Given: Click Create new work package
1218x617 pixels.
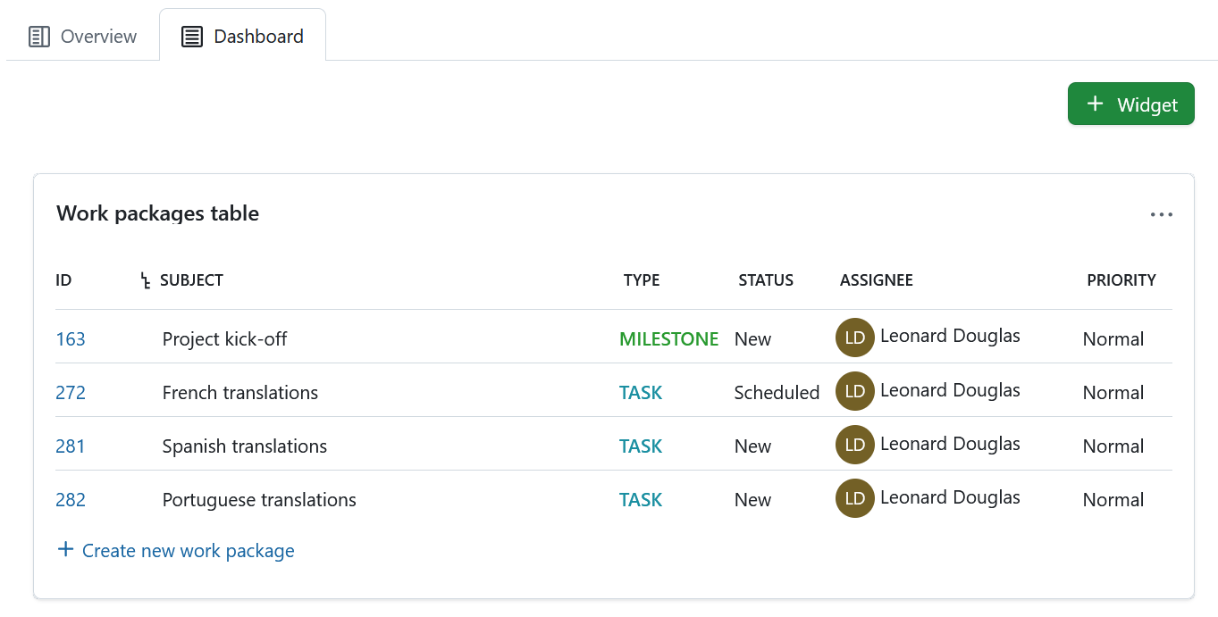Looking at the screenshot, I should (x=187, y=550).
